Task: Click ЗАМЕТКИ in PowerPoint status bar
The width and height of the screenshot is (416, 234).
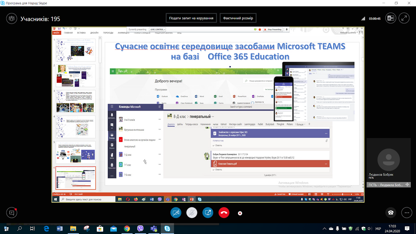Action: click(x=280, y=194)
